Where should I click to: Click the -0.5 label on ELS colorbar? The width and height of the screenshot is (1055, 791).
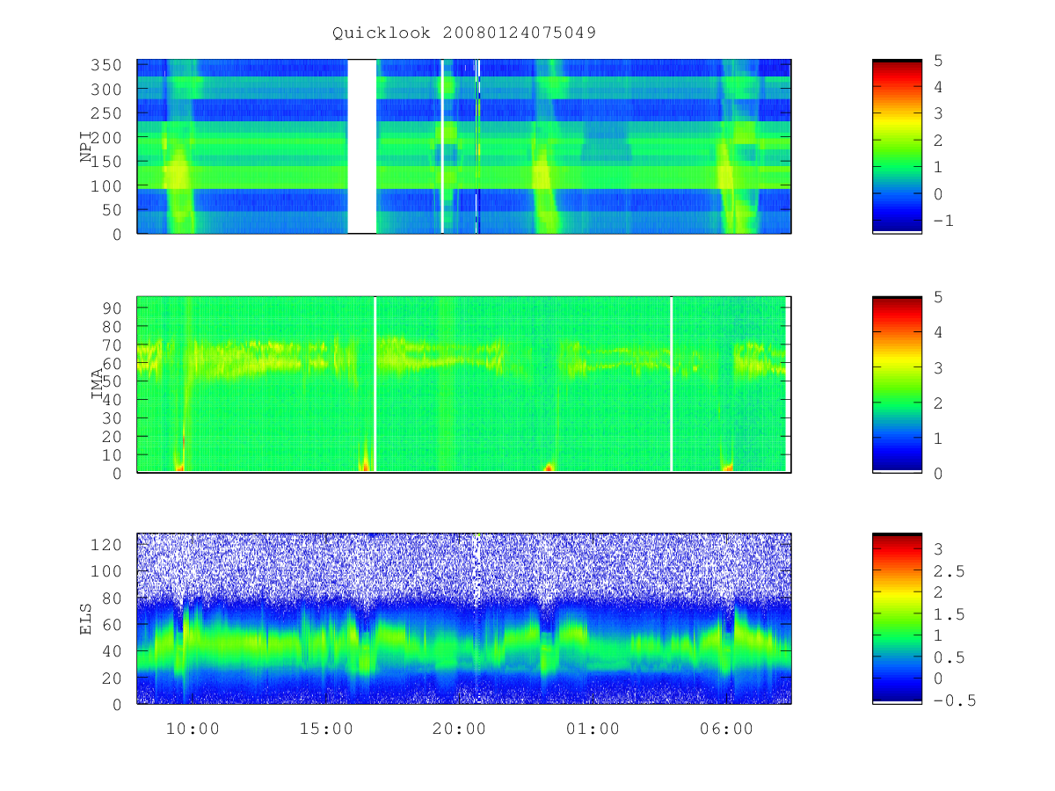(954, 700)
